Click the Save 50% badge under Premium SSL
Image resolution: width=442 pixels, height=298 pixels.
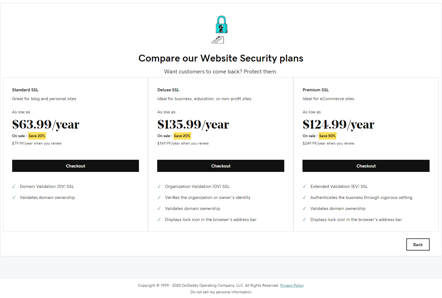pyautogui.click(x=327, y=136)
